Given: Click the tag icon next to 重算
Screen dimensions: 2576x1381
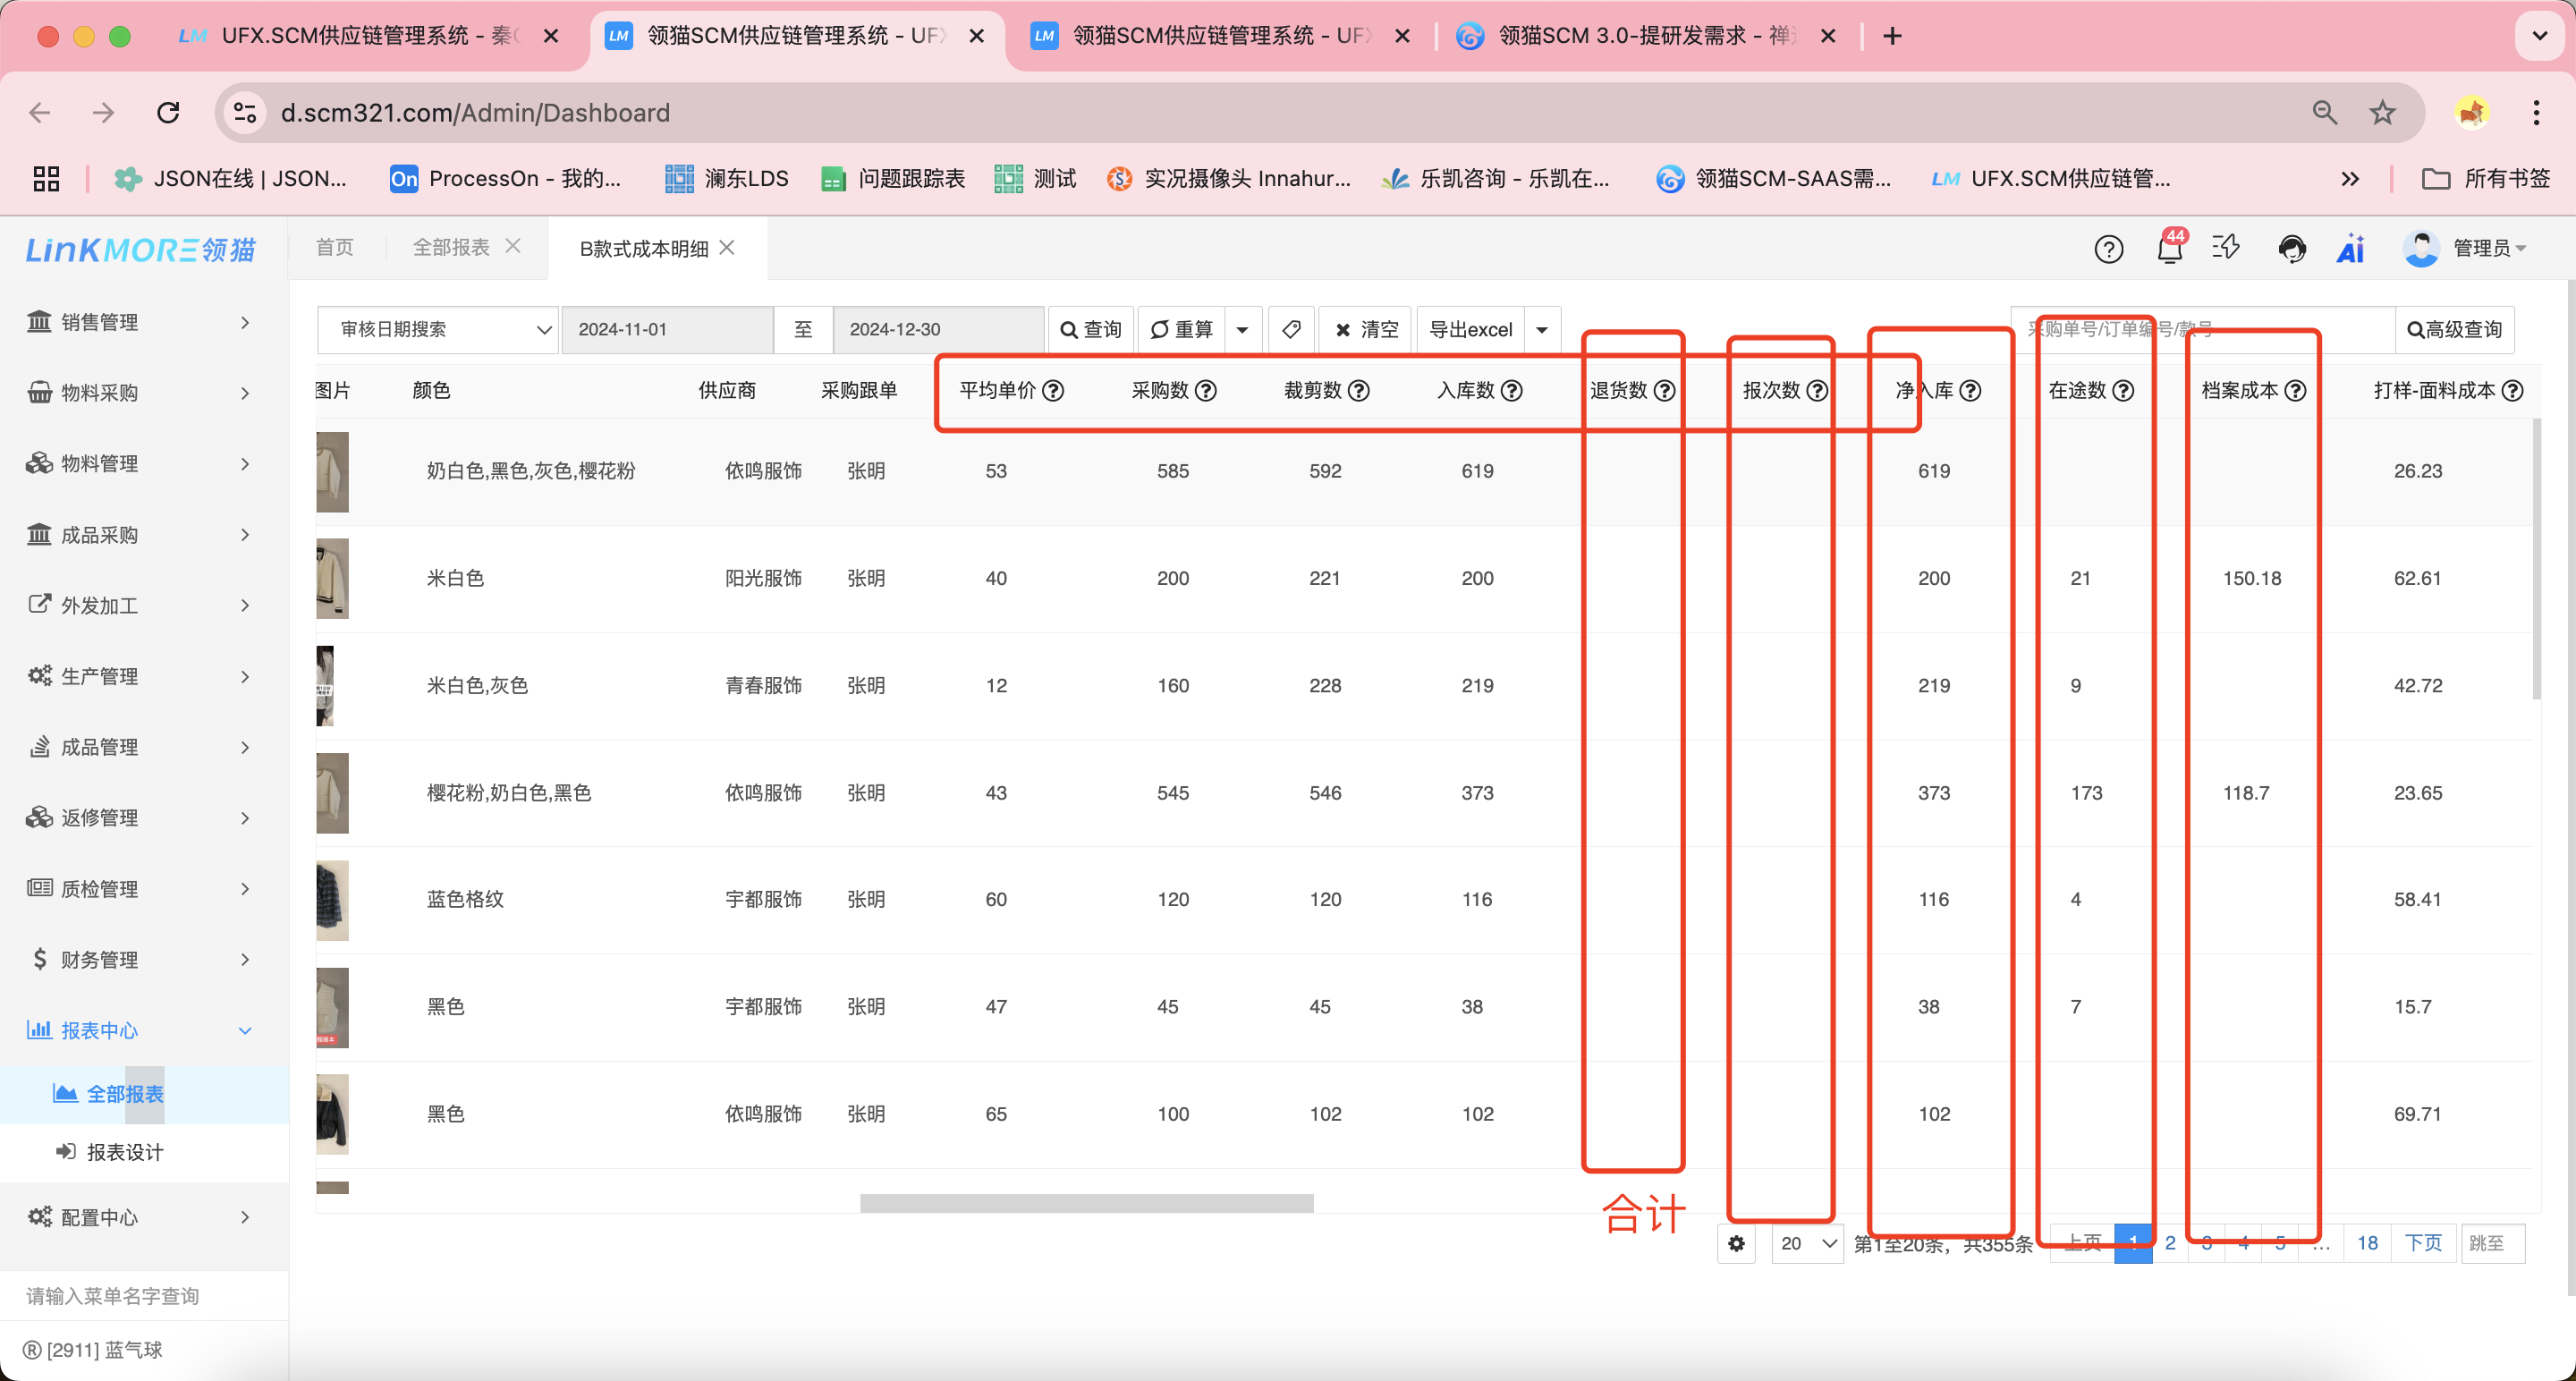Looking at the screenshot, I should click(1291, 329).
